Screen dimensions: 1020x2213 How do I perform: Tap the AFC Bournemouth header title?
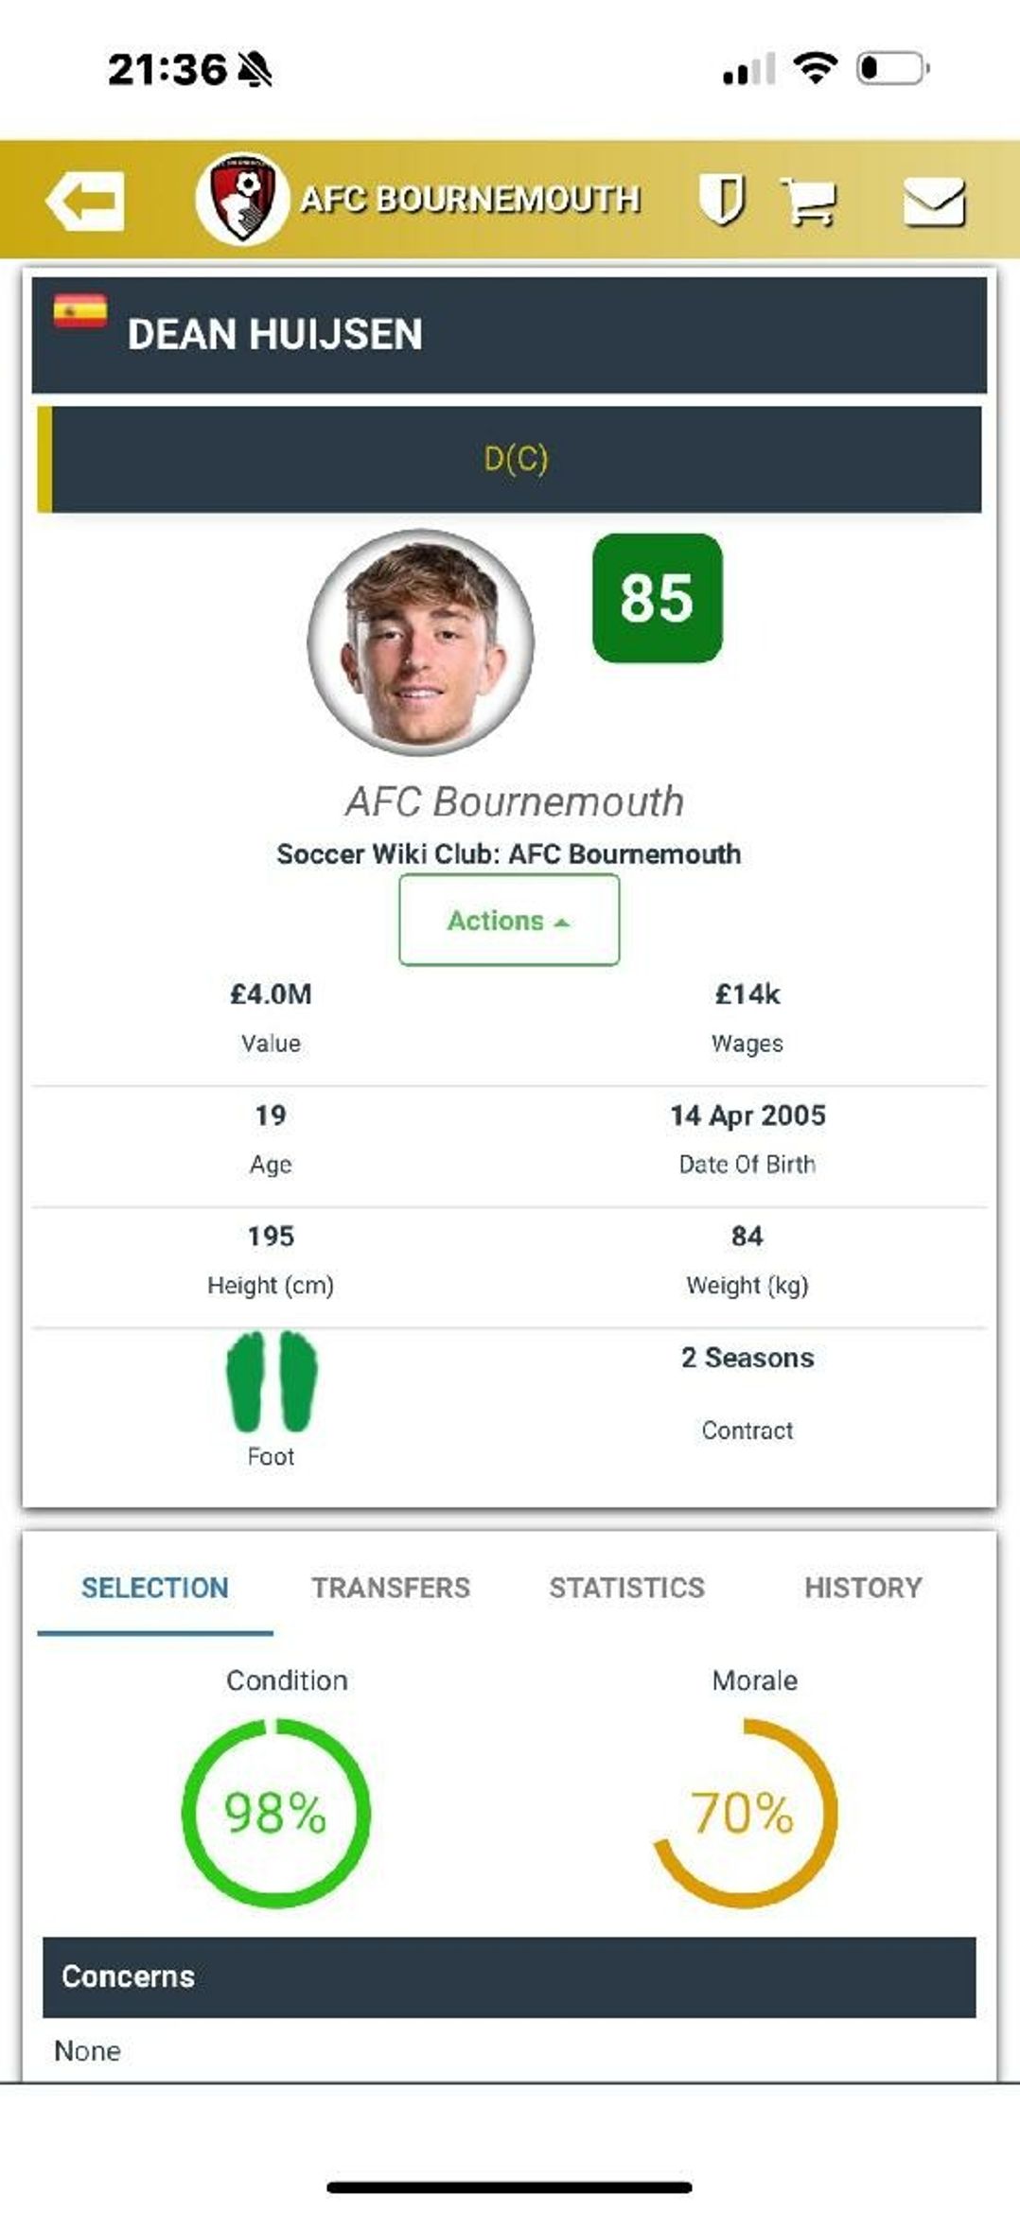click(x=470, y=199)
